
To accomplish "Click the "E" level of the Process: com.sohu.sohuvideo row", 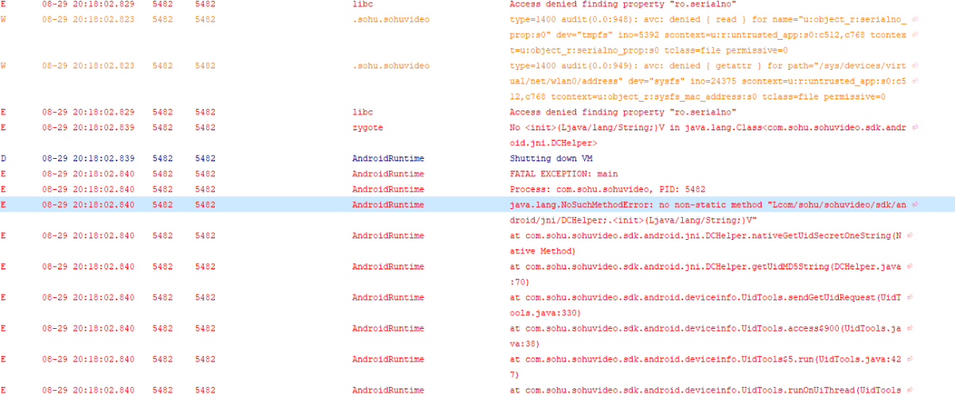I will [3, 189].
